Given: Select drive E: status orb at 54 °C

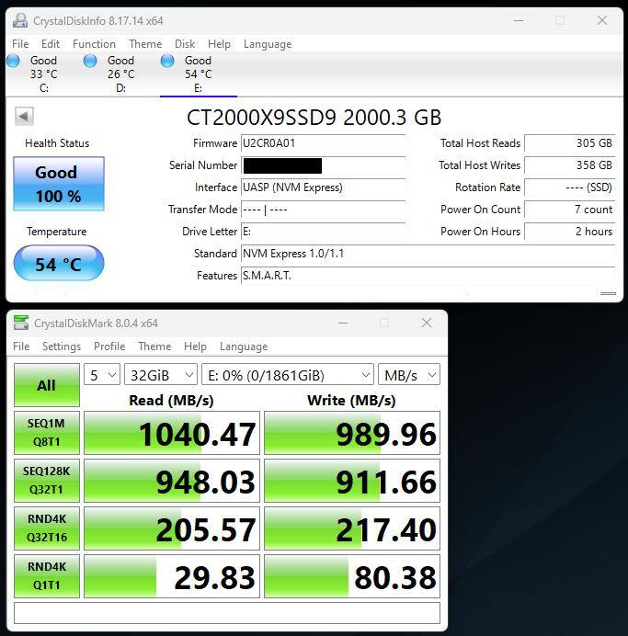Looking at the screenshot, I should 167,62.
